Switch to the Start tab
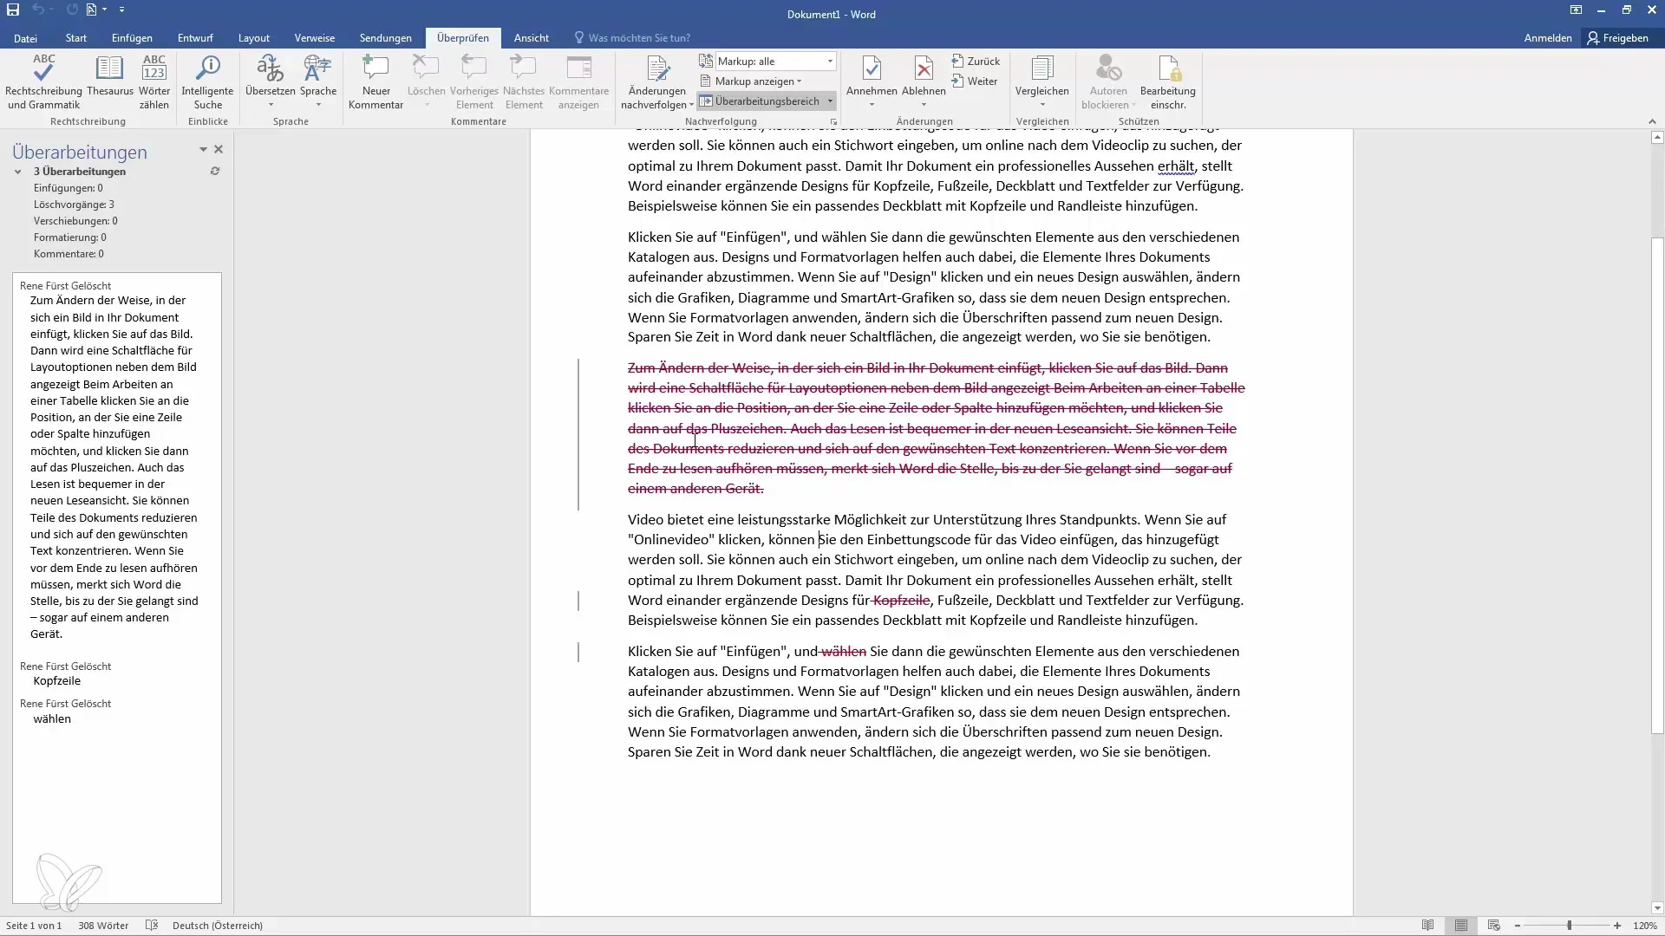This screenshot has height=936, width=1665. 76,38
